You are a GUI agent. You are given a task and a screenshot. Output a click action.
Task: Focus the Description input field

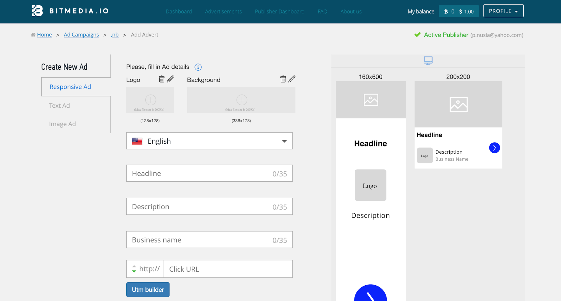209,207
